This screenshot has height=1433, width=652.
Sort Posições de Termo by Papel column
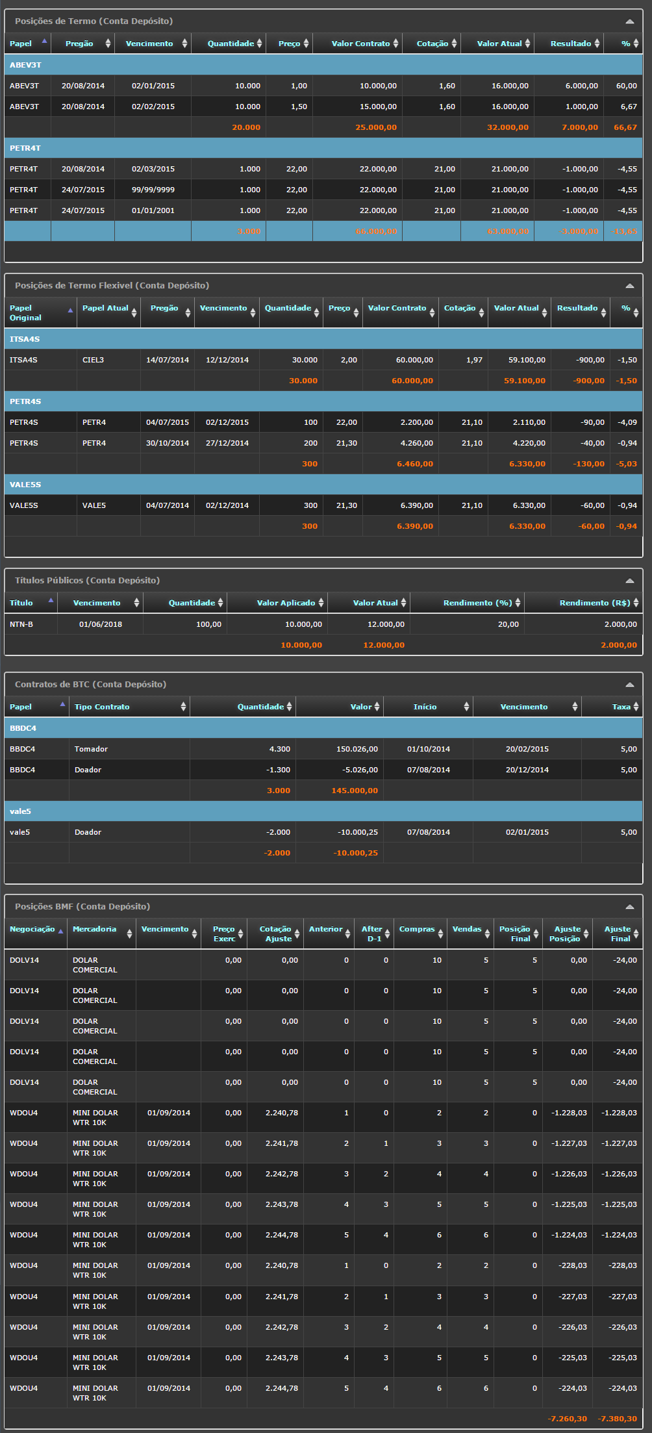[x=28, y=44]
